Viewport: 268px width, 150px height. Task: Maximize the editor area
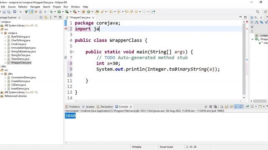tap(245, 17)
